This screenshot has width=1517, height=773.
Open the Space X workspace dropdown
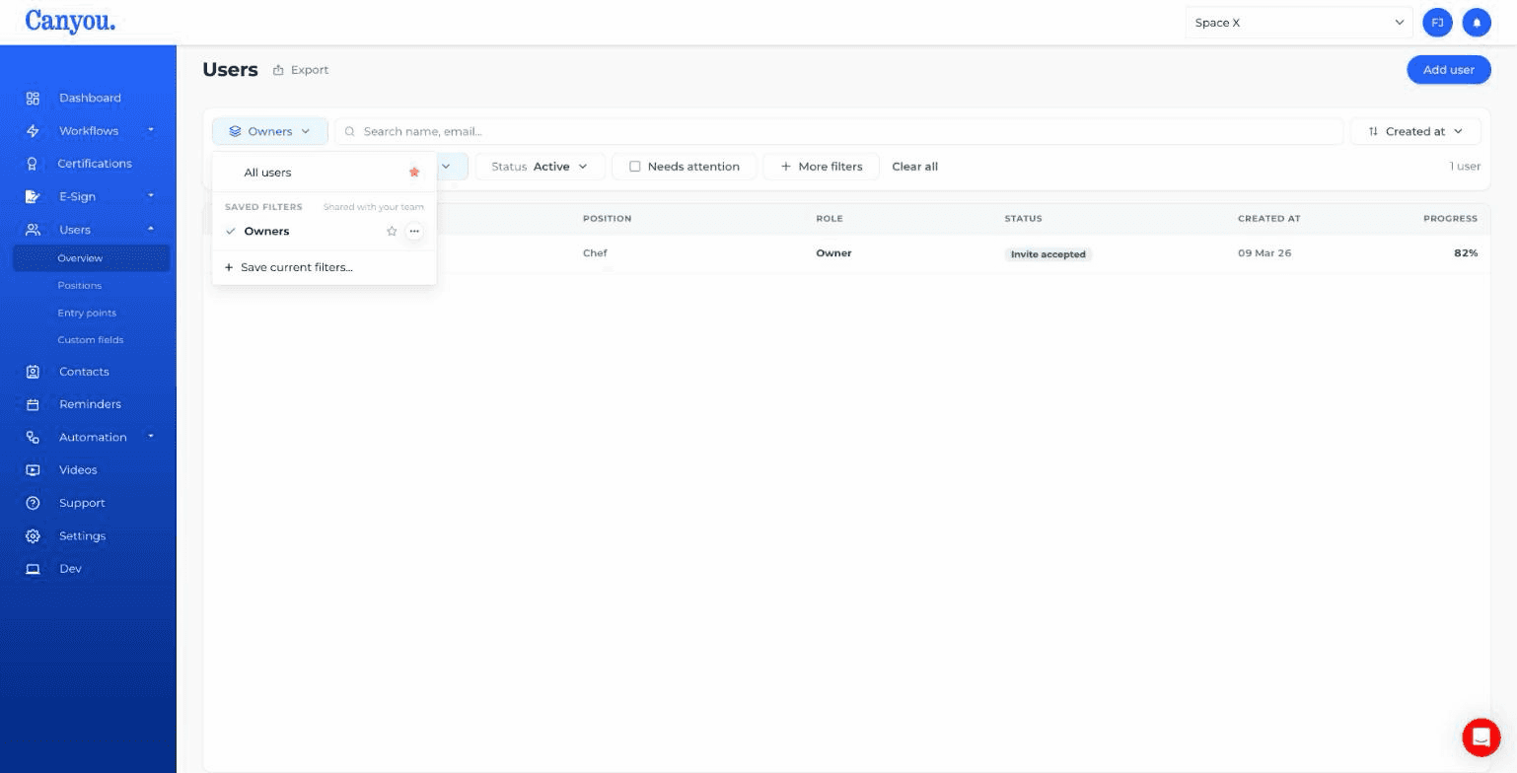click(x=1299, y=23)
